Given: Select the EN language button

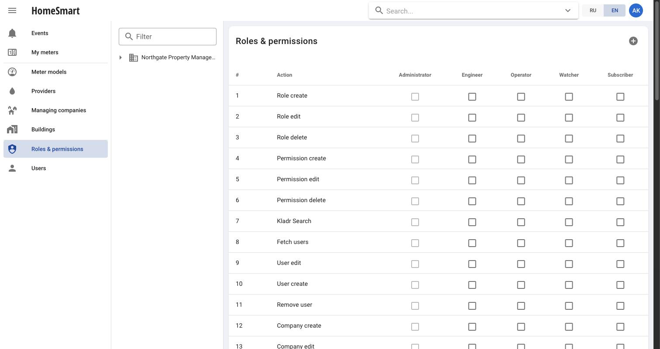Looking at the screenshot, I should [615, 10].
